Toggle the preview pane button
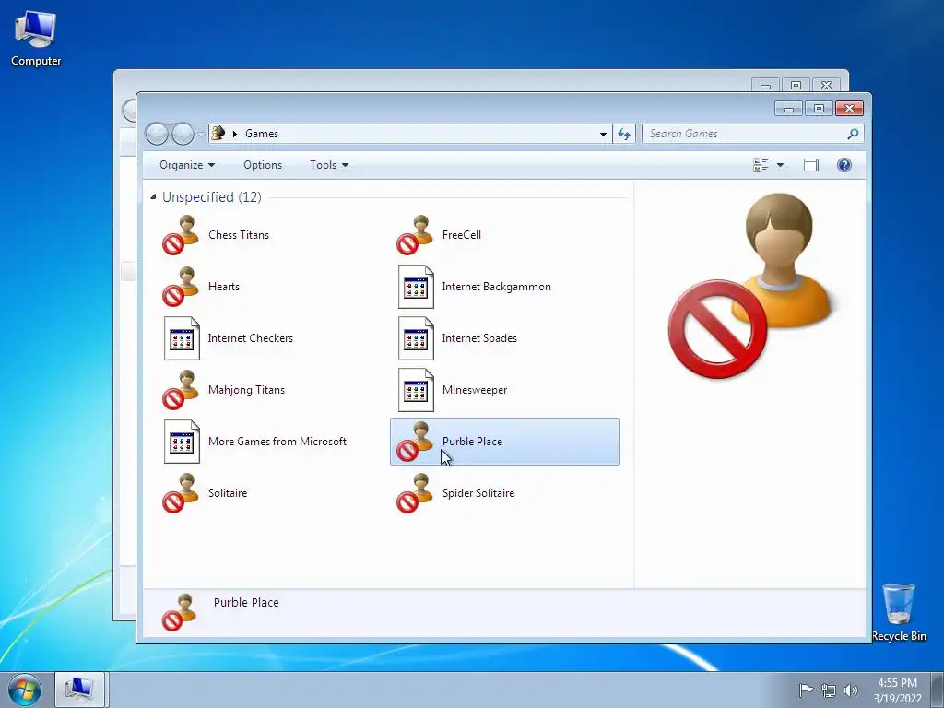Screen dimensions: 944x708 click(x=811, y=165)
